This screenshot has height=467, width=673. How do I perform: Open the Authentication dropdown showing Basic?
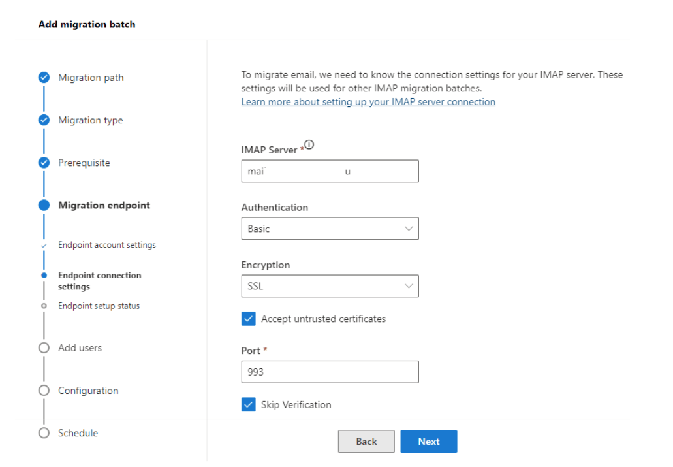(330, 229)
